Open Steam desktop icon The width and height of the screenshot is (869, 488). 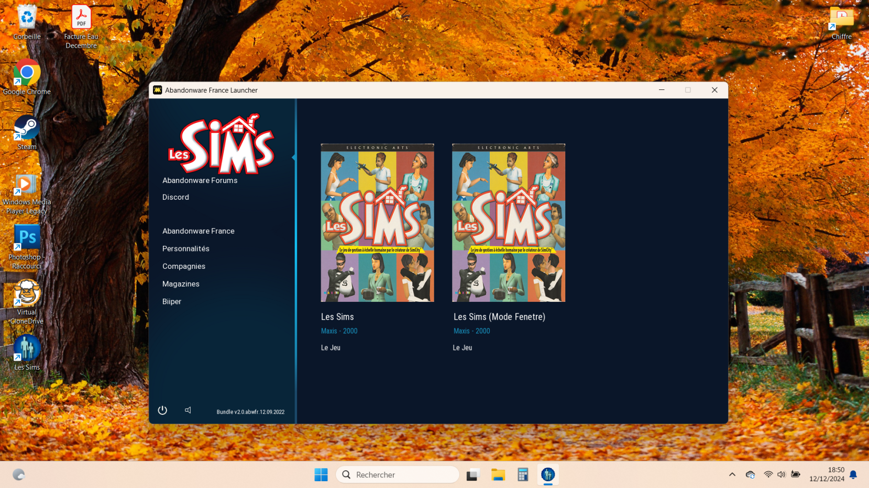(27, 133)
